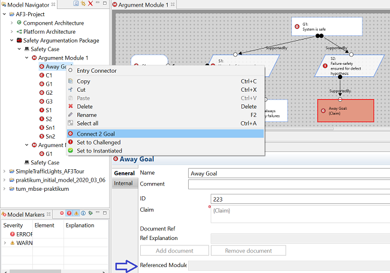
Task: Expand the Platform Architecture node
Action: pos(12,32)
